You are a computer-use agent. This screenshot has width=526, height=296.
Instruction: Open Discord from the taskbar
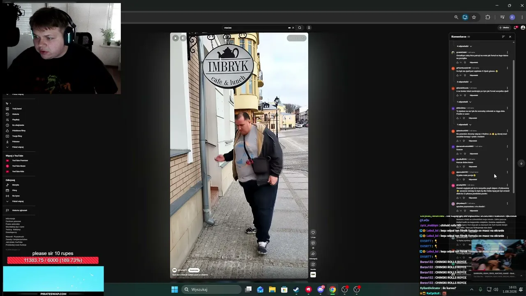tap(321, 289)
